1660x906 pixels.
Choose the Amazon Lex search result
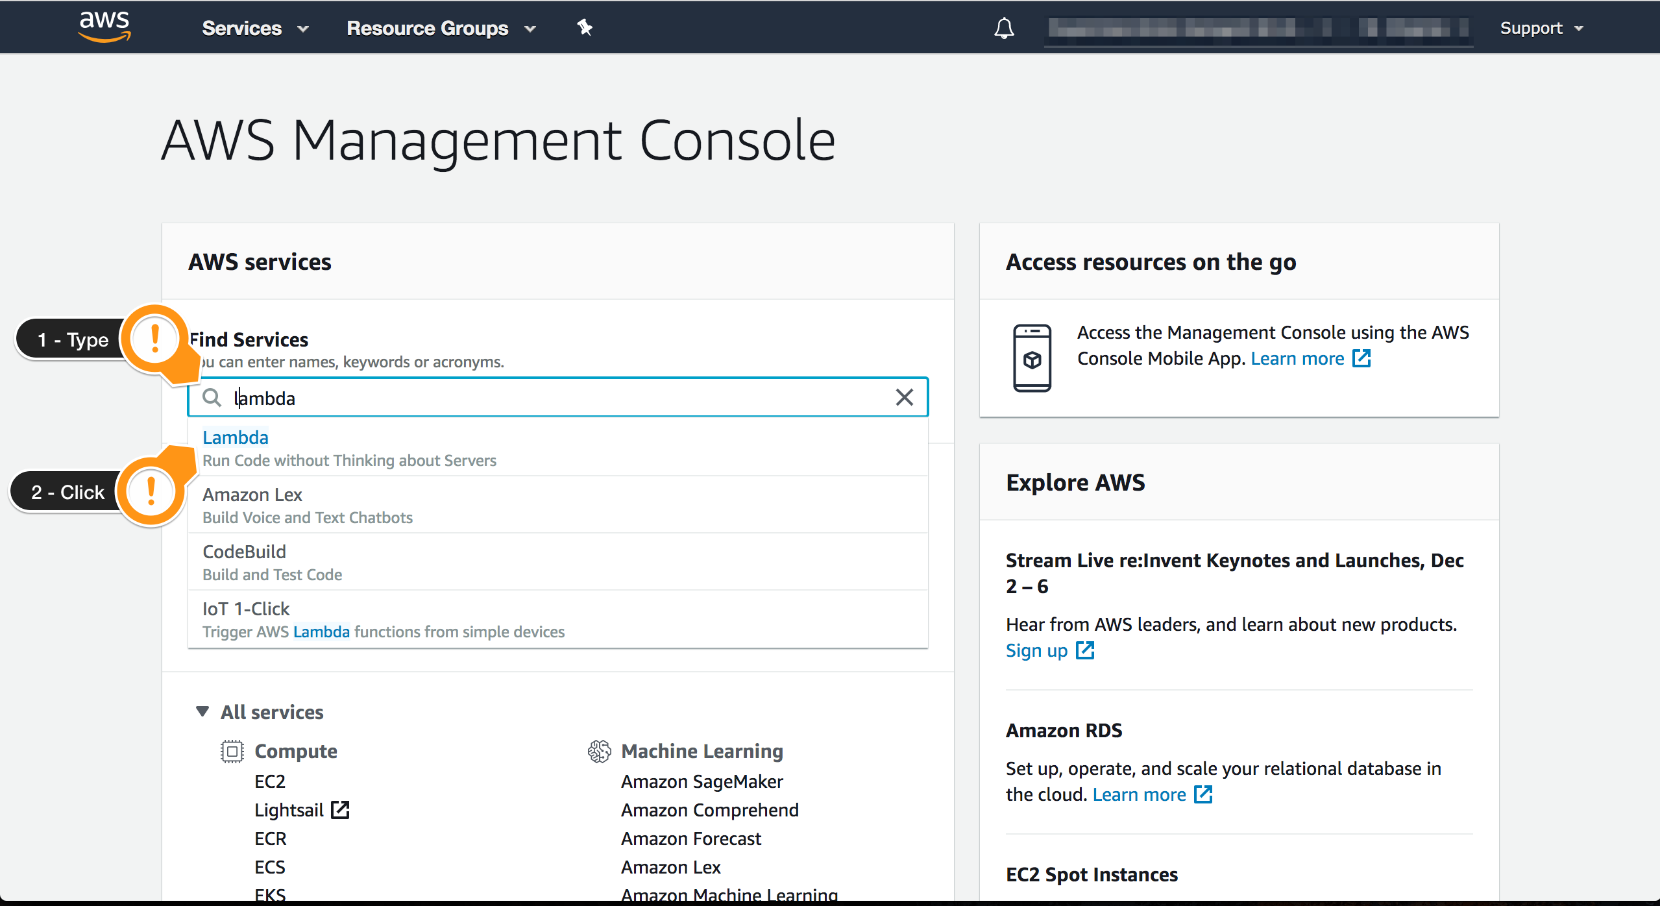click(x=558, y=505)
